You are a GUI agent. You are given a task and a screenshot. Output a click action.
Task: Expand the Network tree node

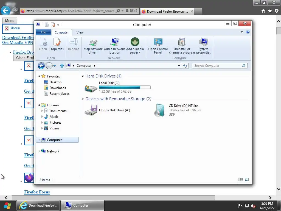[x=39, y=151]
